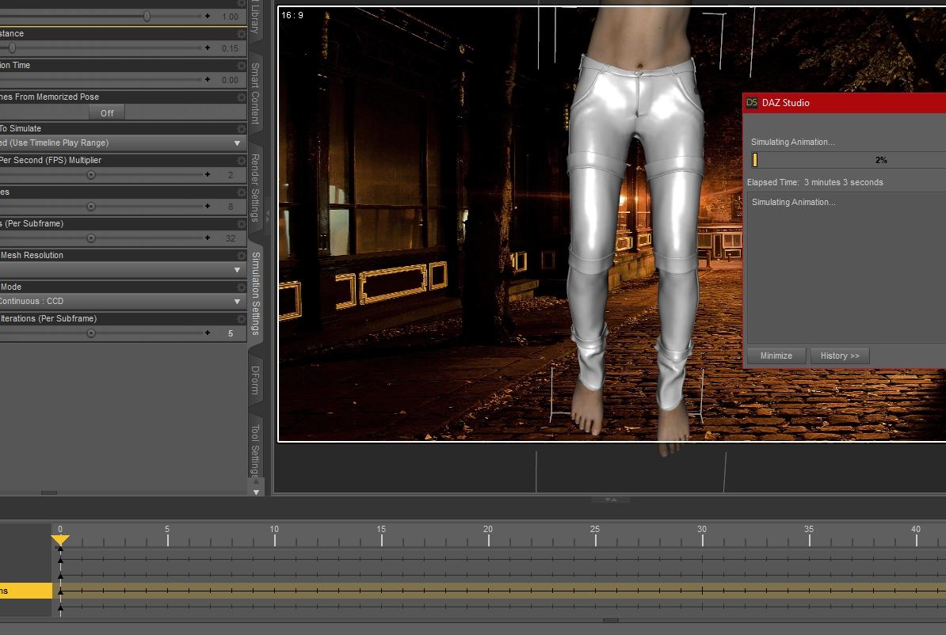Image resolution: width=946 pixels, height=635 pixels.
Task: Switch to Render Settings tab
Action: point(255,188)
